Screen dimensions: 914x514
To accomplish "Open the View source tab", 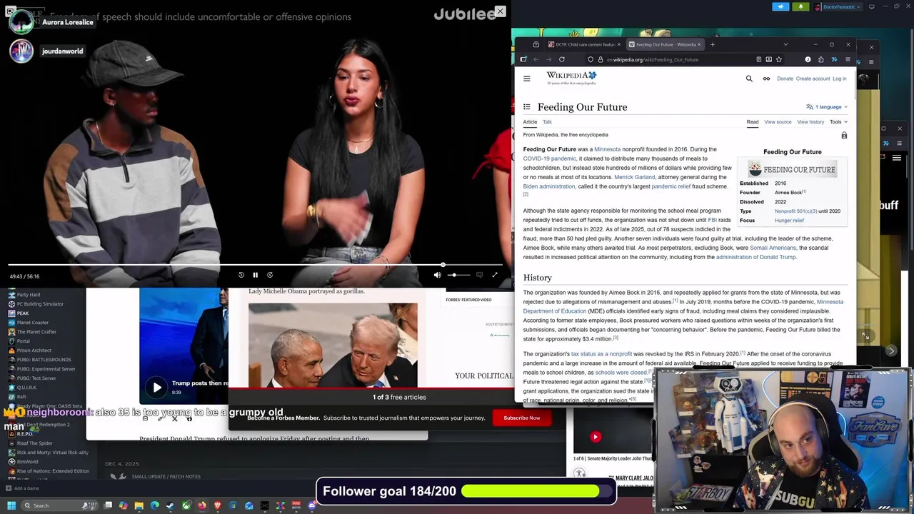I will pyautogui.click(x=778, y=122).
